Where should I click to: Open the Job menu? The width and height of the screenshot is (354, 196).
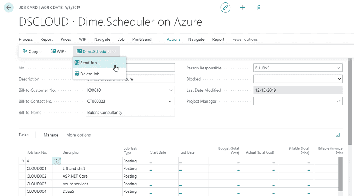click(121, 39)
